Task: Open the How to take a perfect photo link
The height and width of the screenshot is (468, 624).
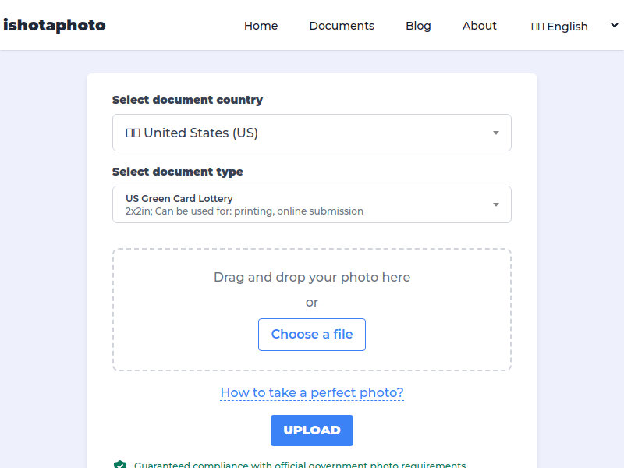Action: coord(312,392)
